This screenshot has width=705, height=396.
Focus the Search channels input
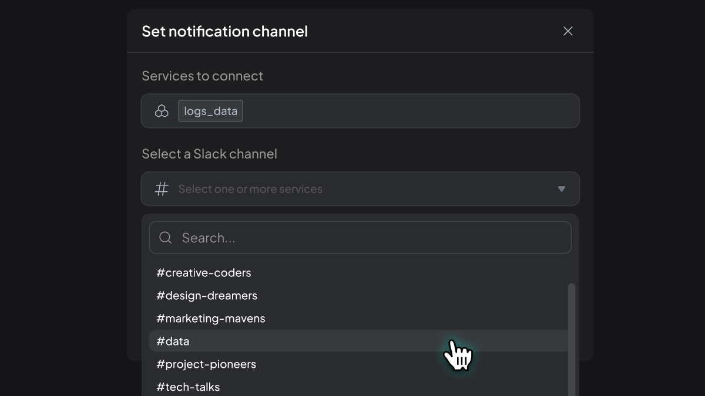click(360, 238)
